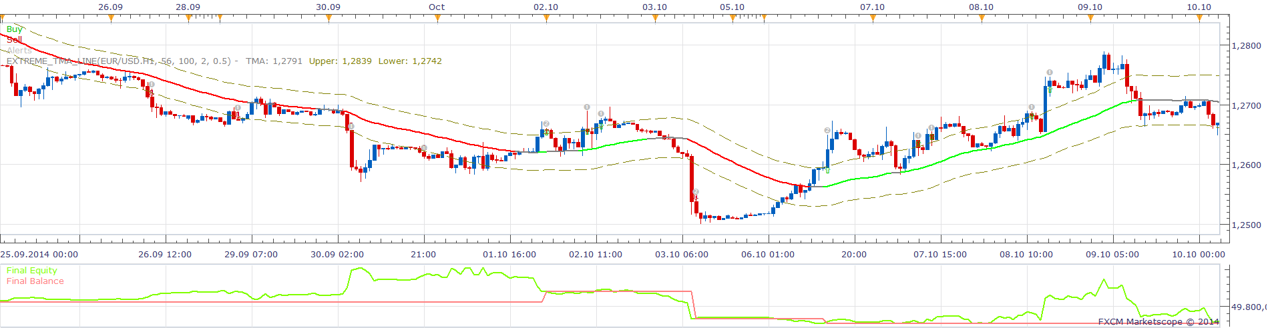Click the TMA: 1,2791 value

click(x=274, y=61)
